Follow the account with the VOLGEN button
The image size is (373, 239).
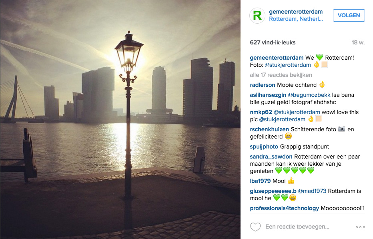349,16
